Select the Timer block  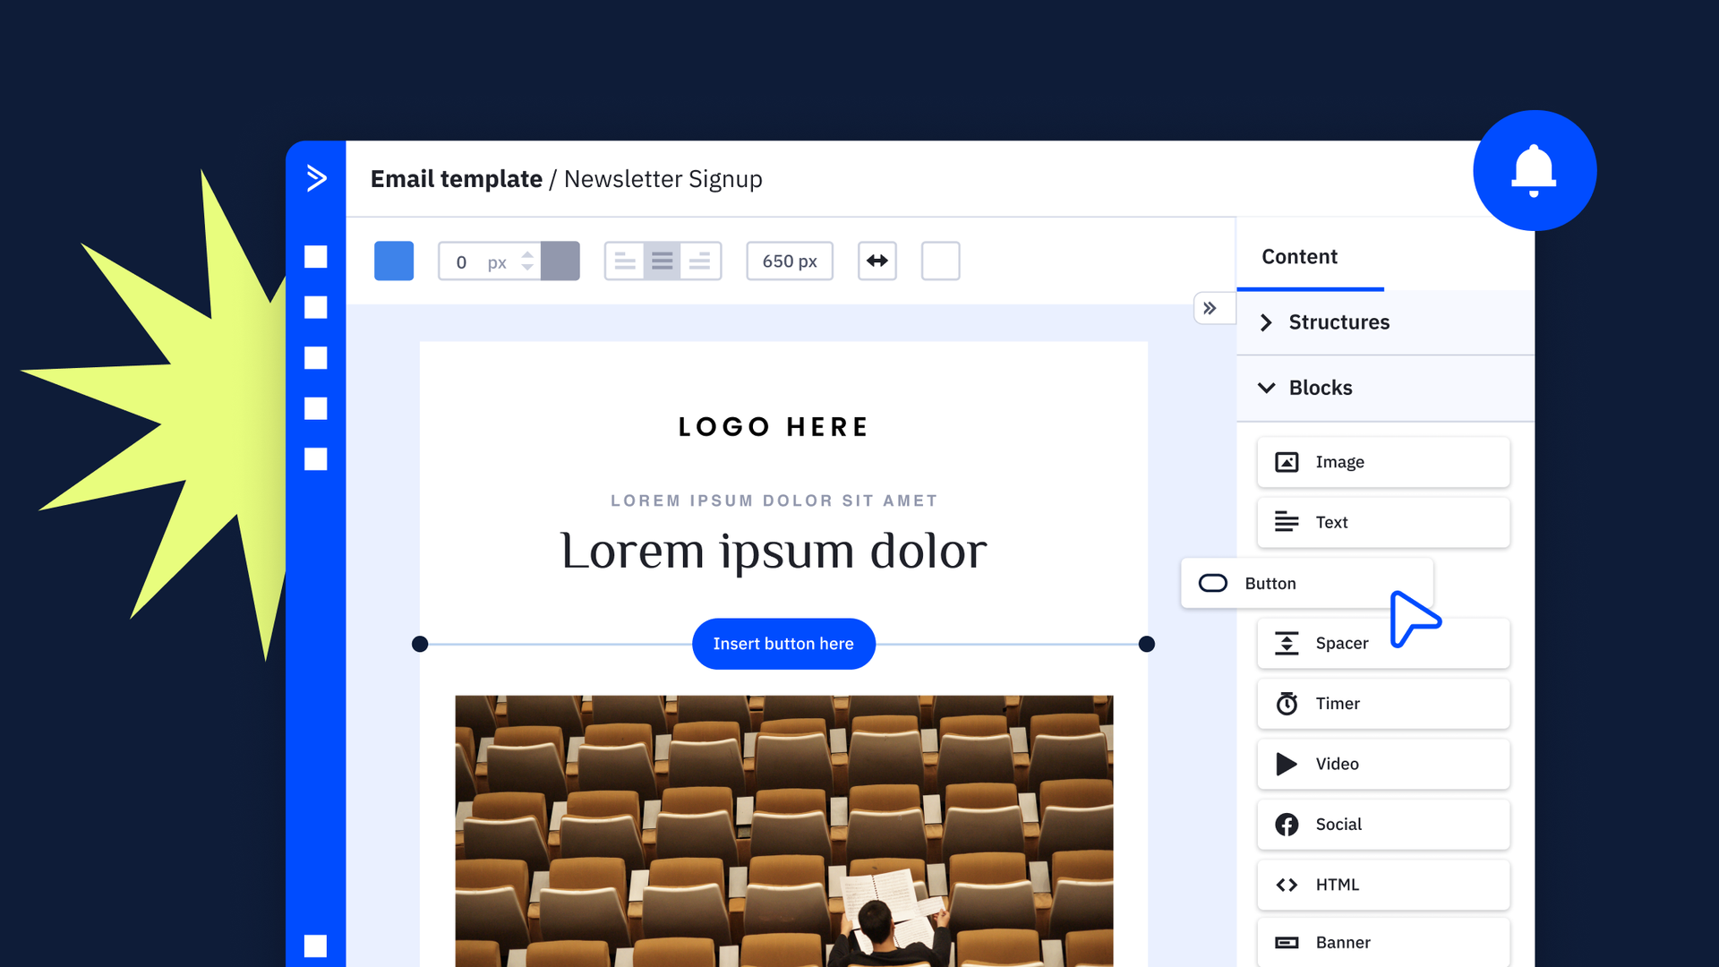tap(1383, 704)
